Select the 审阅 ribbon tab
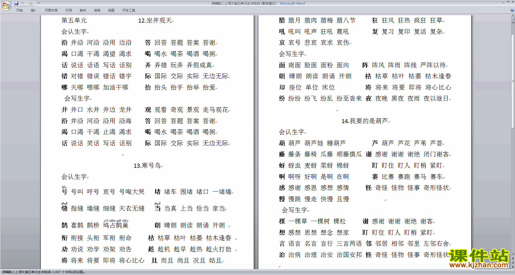Screen dimensions: 515x275 coord(97,10)
